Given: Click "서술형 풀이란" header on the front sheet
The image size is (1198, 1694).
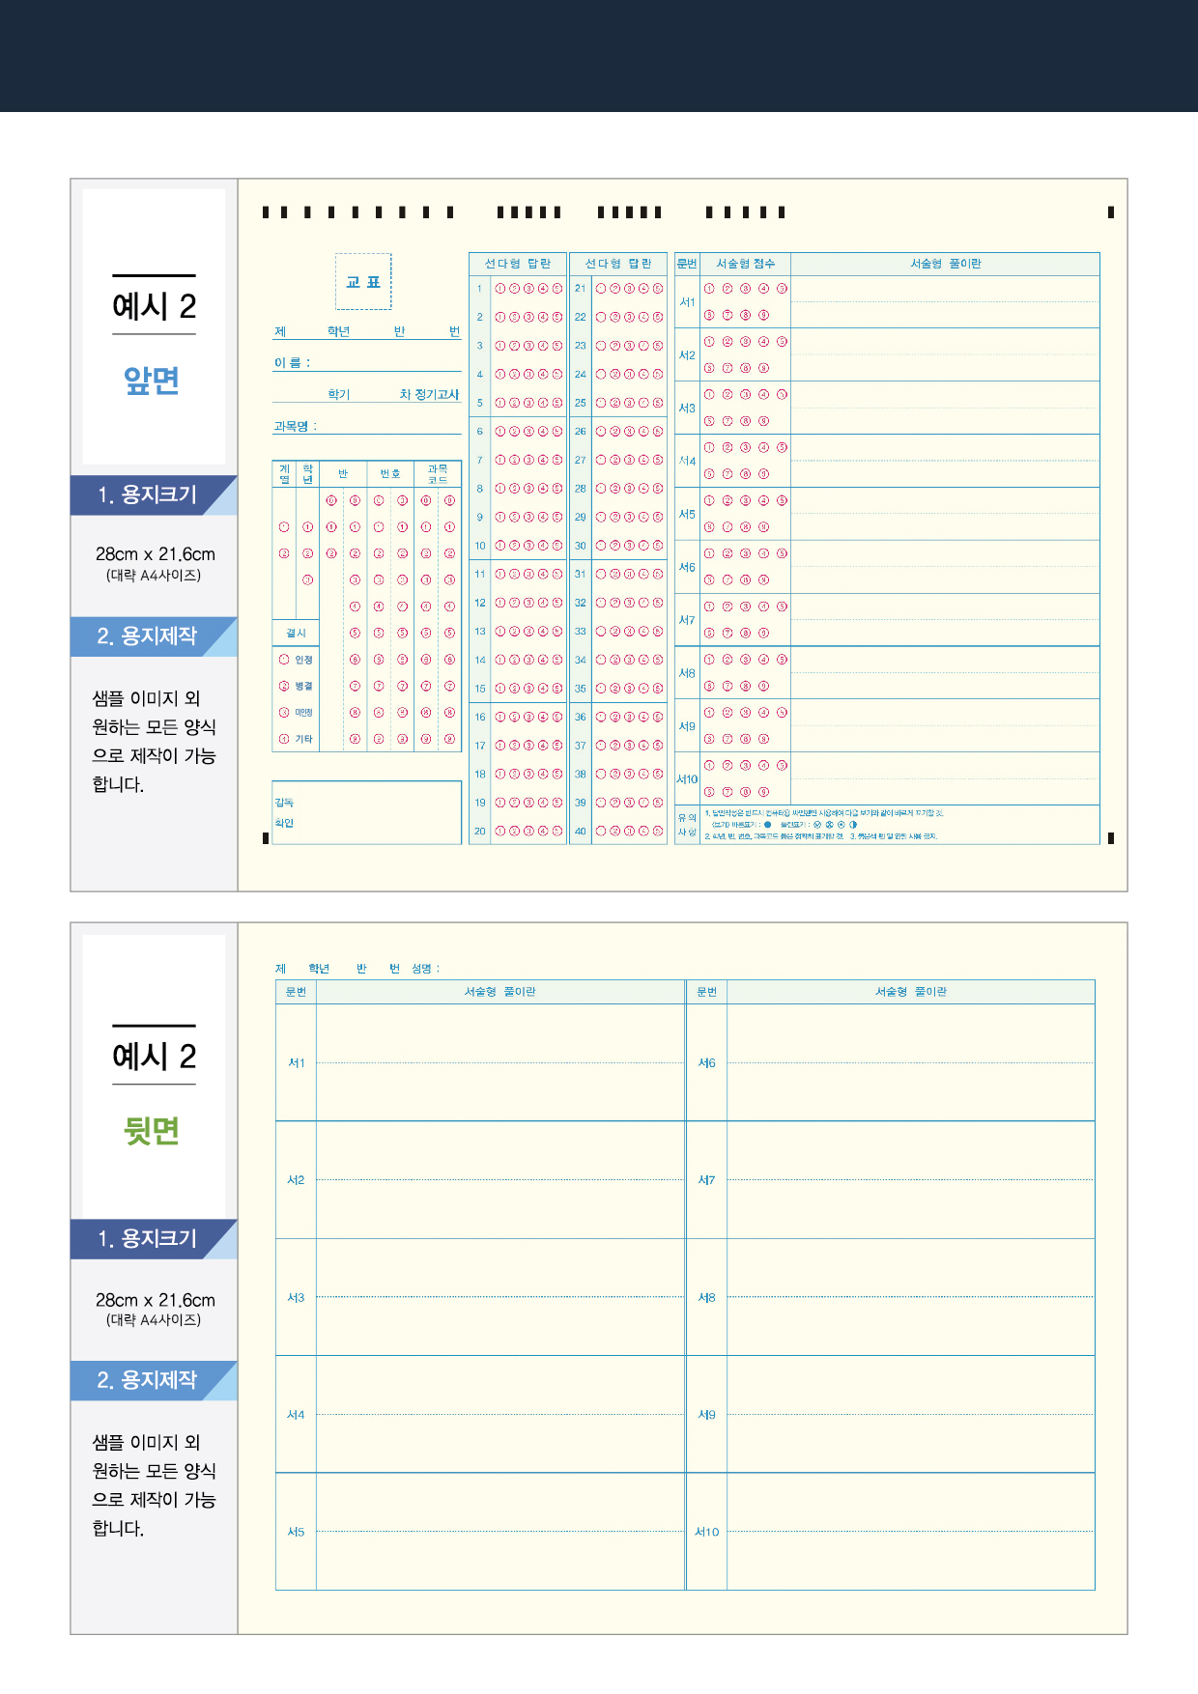Looking at the screenshot, I should 945,264.
